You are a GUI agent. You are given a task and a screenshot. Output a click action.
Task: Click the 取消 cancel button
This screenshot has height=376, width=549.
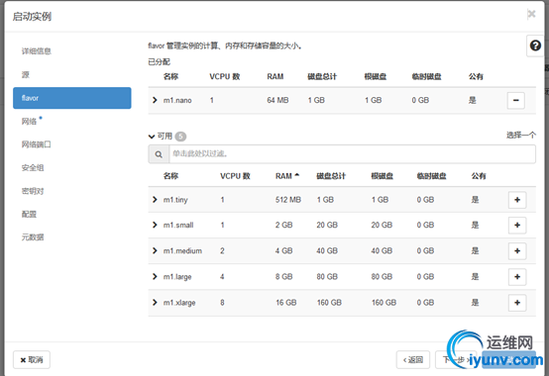coord(32,359)
